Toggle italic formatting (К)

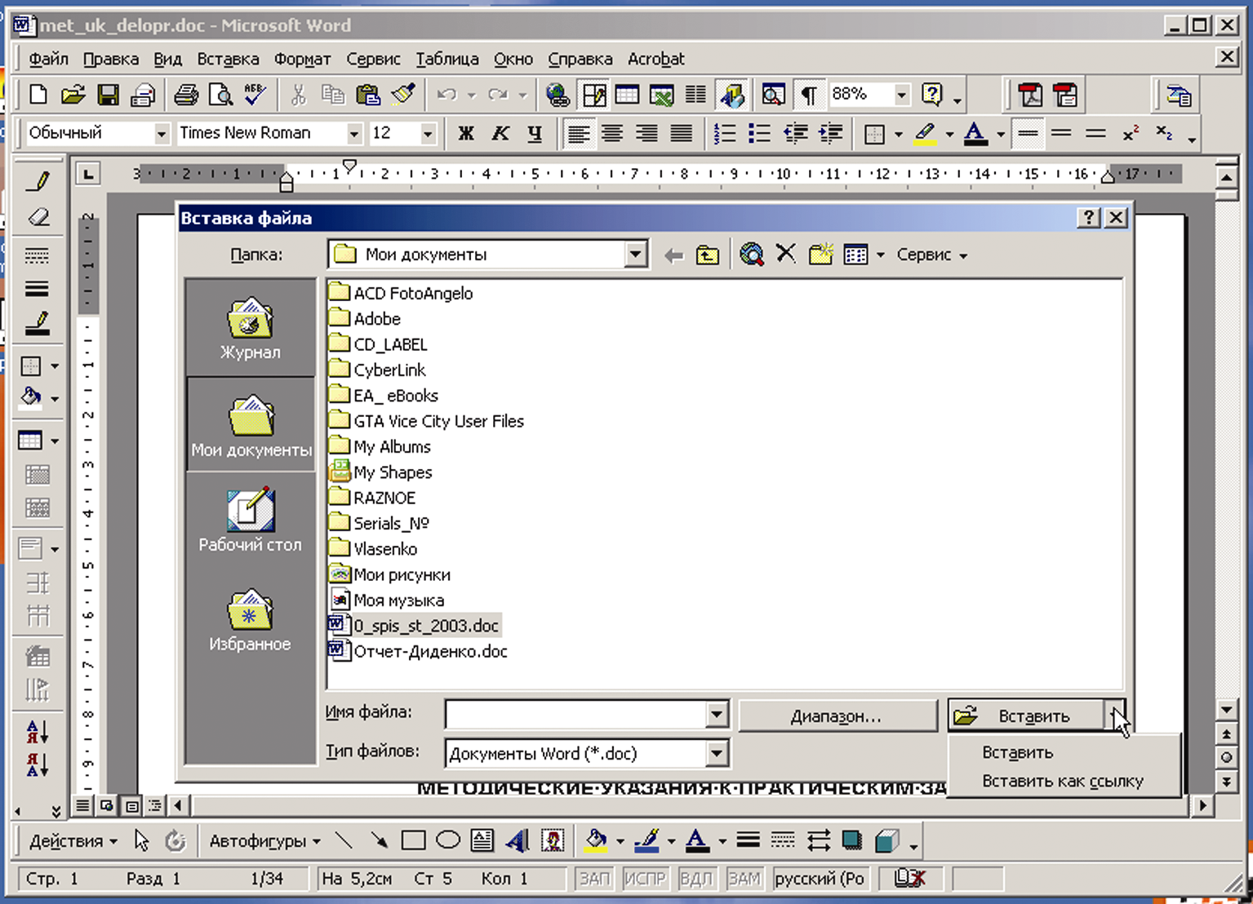point(500,134)
